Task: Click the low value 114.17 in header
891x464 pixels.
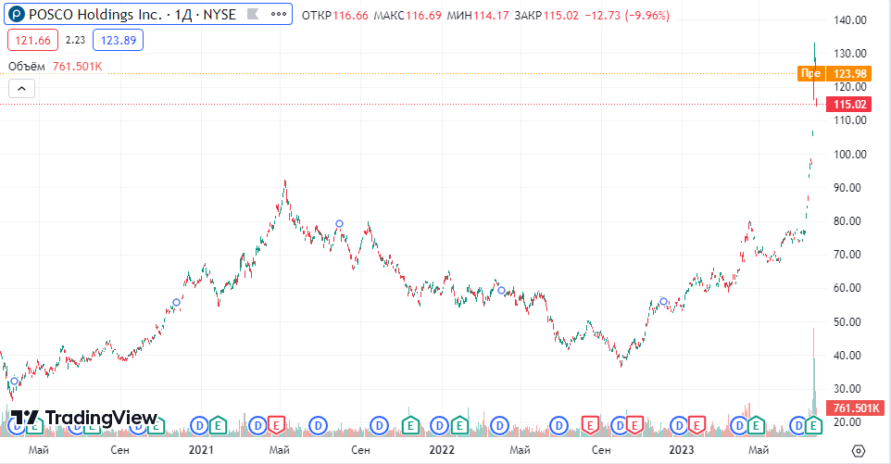Action: click(x=492, y=16)
